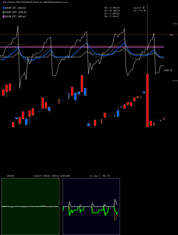Click the chart title text at top

pos(35,2)
